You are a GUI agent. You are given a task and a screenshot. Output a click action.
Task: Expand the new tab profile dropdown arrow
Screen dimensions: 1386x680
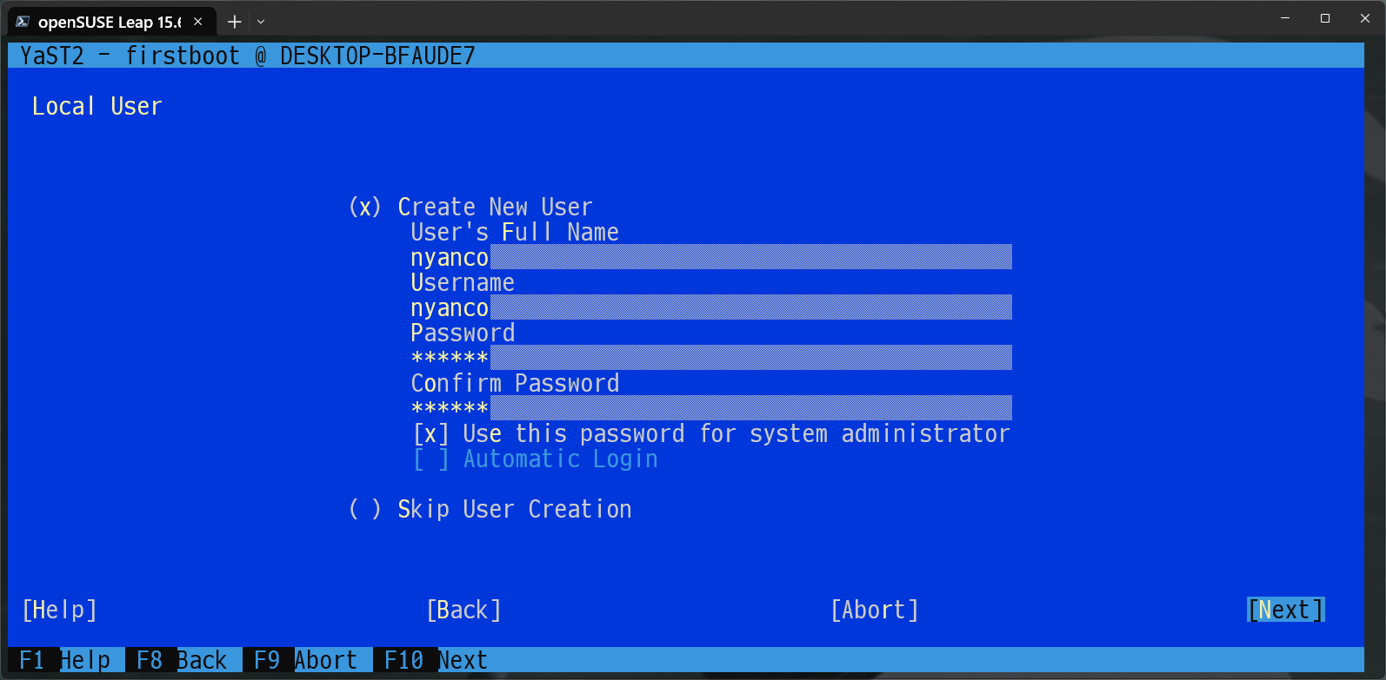click(x=261, y=22)
